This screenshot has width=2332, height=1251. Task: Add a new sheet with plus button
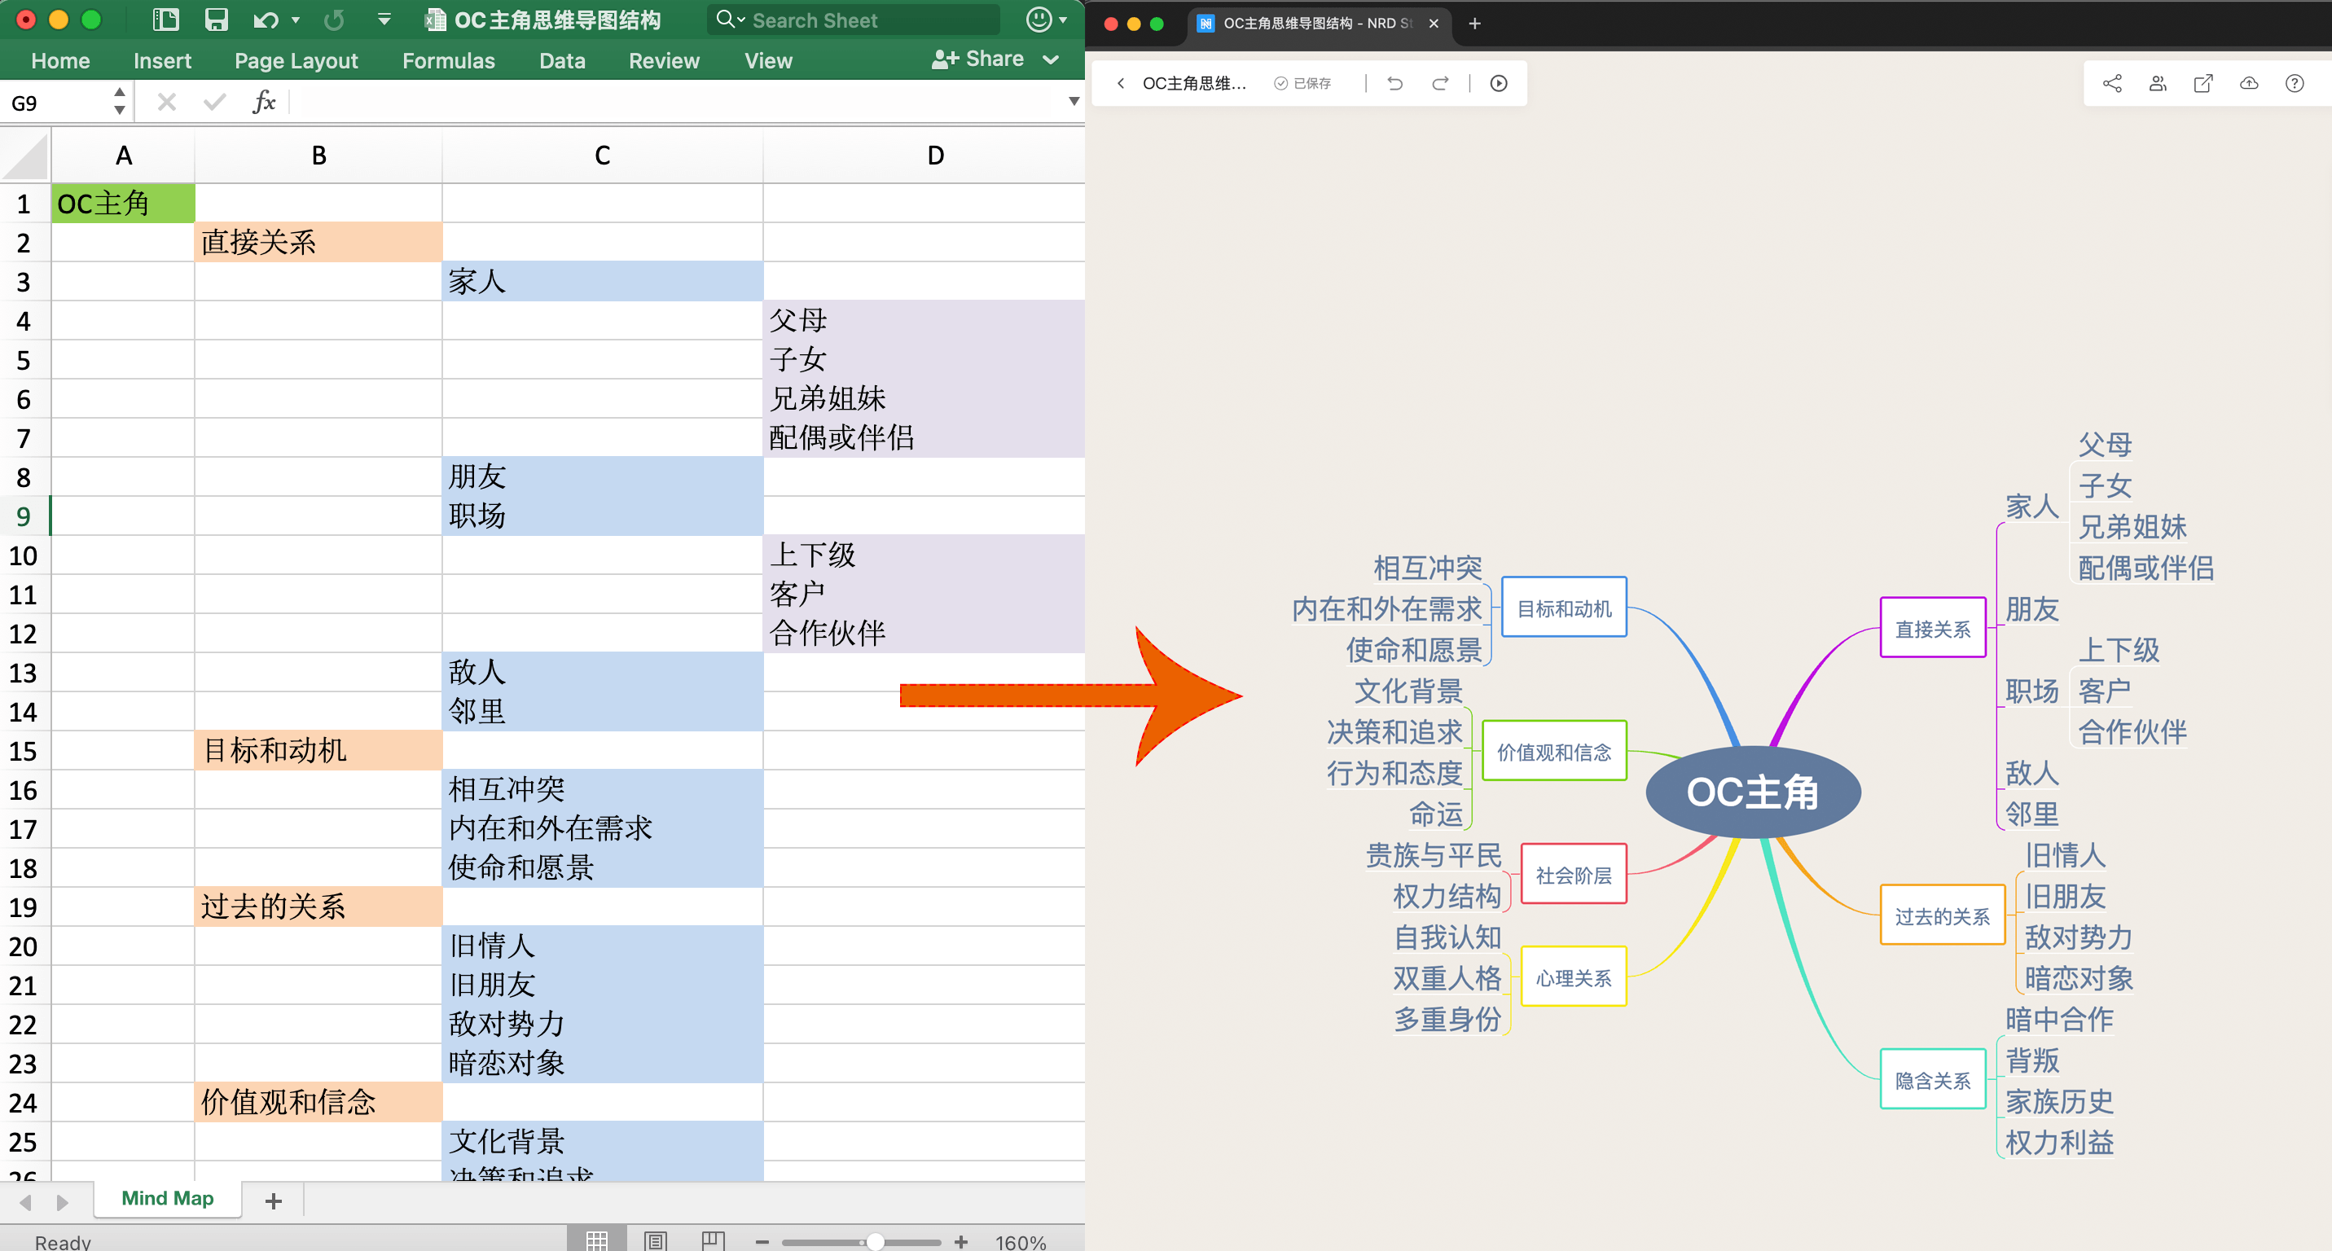pos(274,1201)
